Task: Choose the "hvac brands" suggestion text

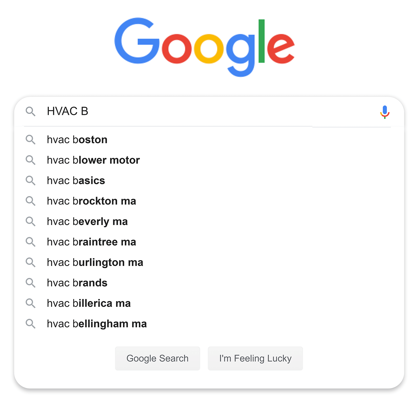Action: coord(77,283)
